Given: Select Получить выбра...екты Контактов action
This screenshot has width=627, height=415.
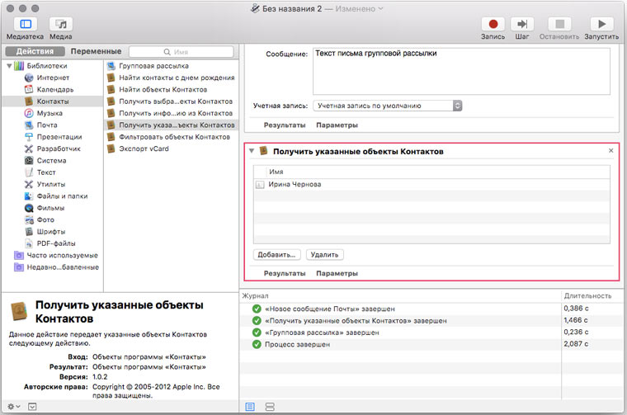Looking at the screenshot, I should pyautogui.click(x=176, y=101).
